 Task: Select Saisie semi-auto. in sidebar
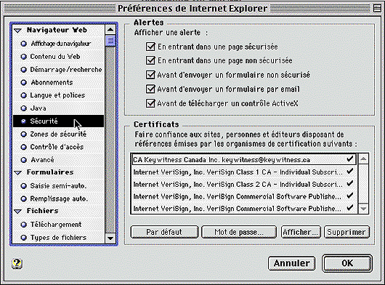coord(58,185)
